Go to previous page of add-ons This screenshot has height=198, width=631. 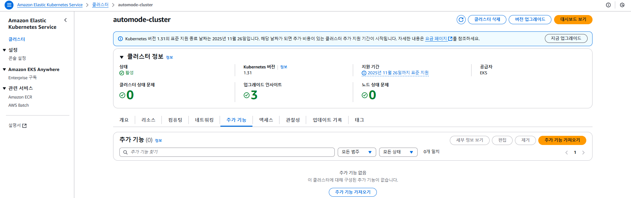(x=567, y=153)
